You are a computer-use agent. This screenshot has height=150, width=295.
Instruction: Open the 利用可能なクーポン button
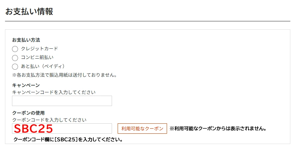142,129
